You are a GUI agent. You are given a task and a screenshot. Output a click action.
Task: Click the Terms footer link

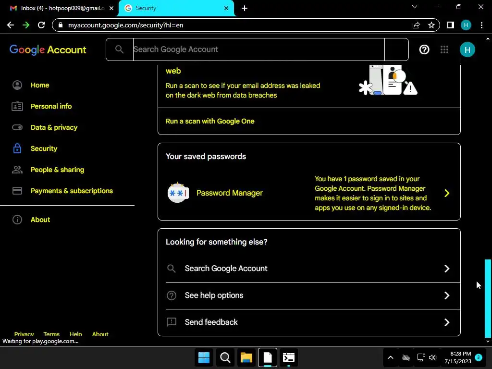point(51,334)
